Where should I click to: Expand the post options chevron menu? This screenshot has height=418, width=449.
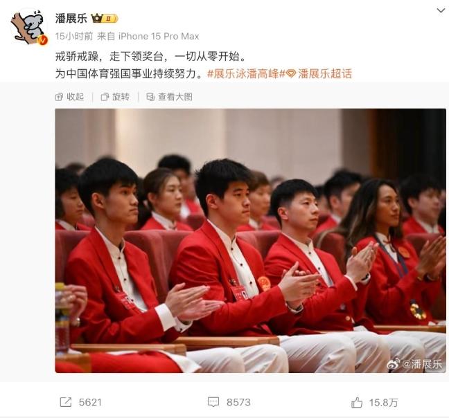pyautogui.click(x=441, y=11)
